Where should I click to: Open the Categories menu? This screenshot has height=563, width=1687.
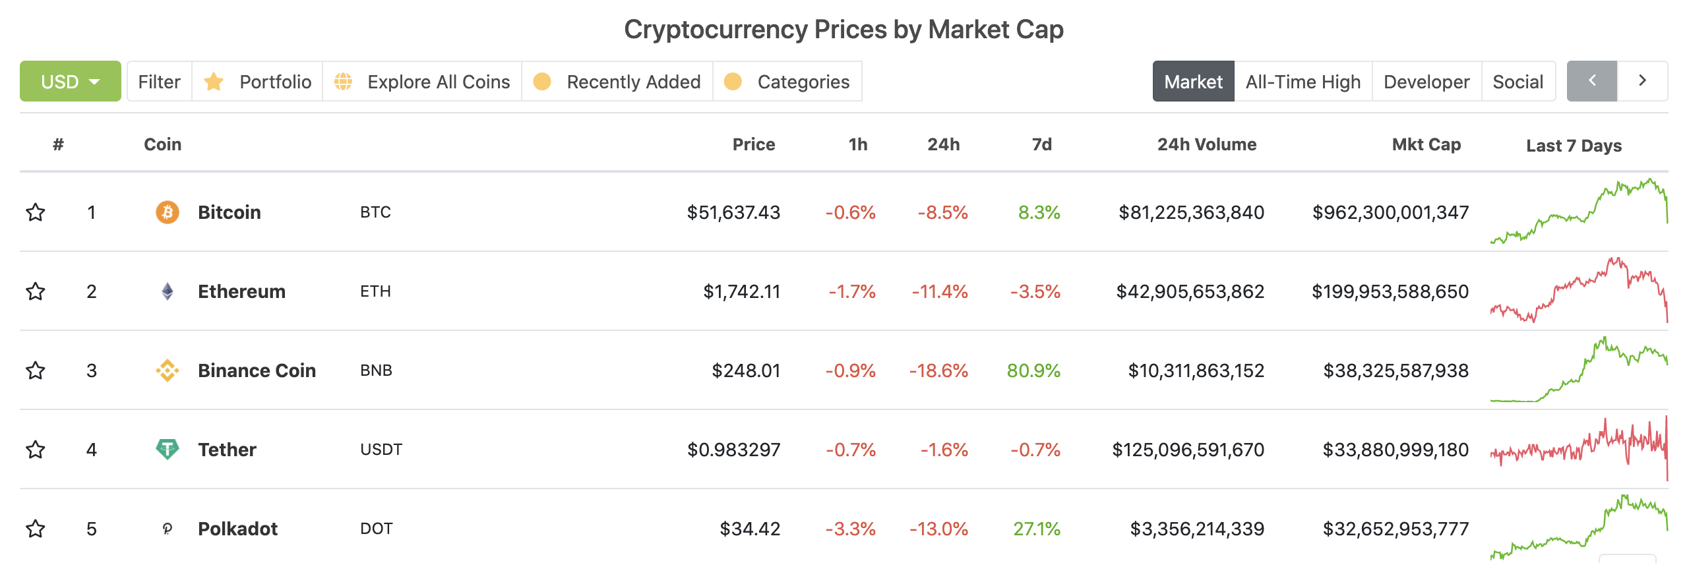(x=787, y=82)
